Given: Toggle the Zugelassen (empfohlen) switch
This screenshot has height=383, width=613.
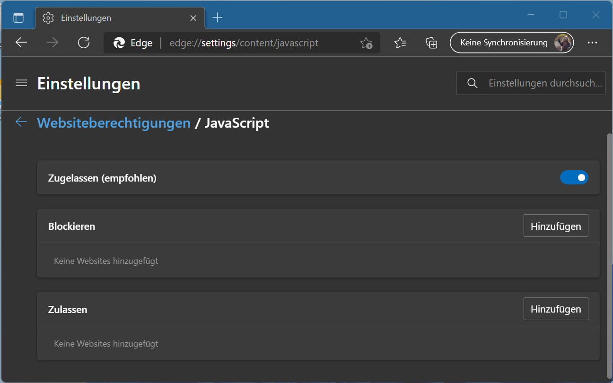Looking at the screenshot, I should 574,177.
